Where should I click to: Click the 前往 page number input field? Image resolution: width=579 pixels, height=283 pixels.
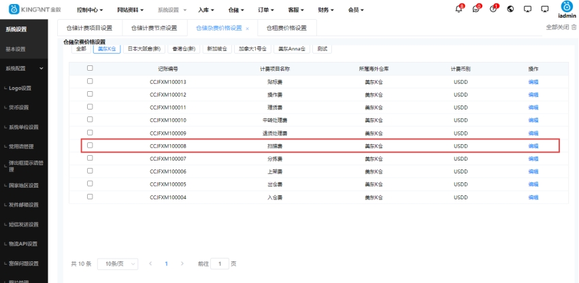(x=220, y=264)
